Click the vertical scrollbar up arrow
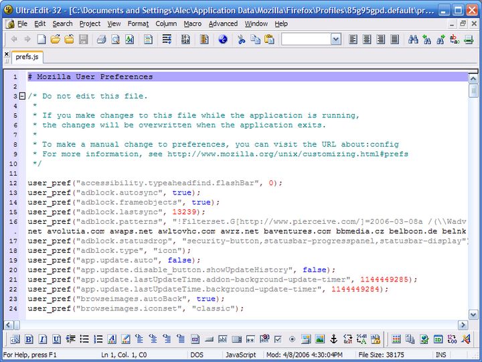 [473, 79]
